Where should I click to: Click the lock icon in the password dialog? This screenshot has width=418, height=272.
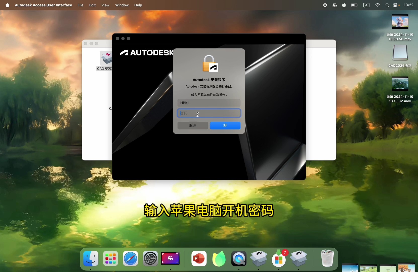(210, 63)
